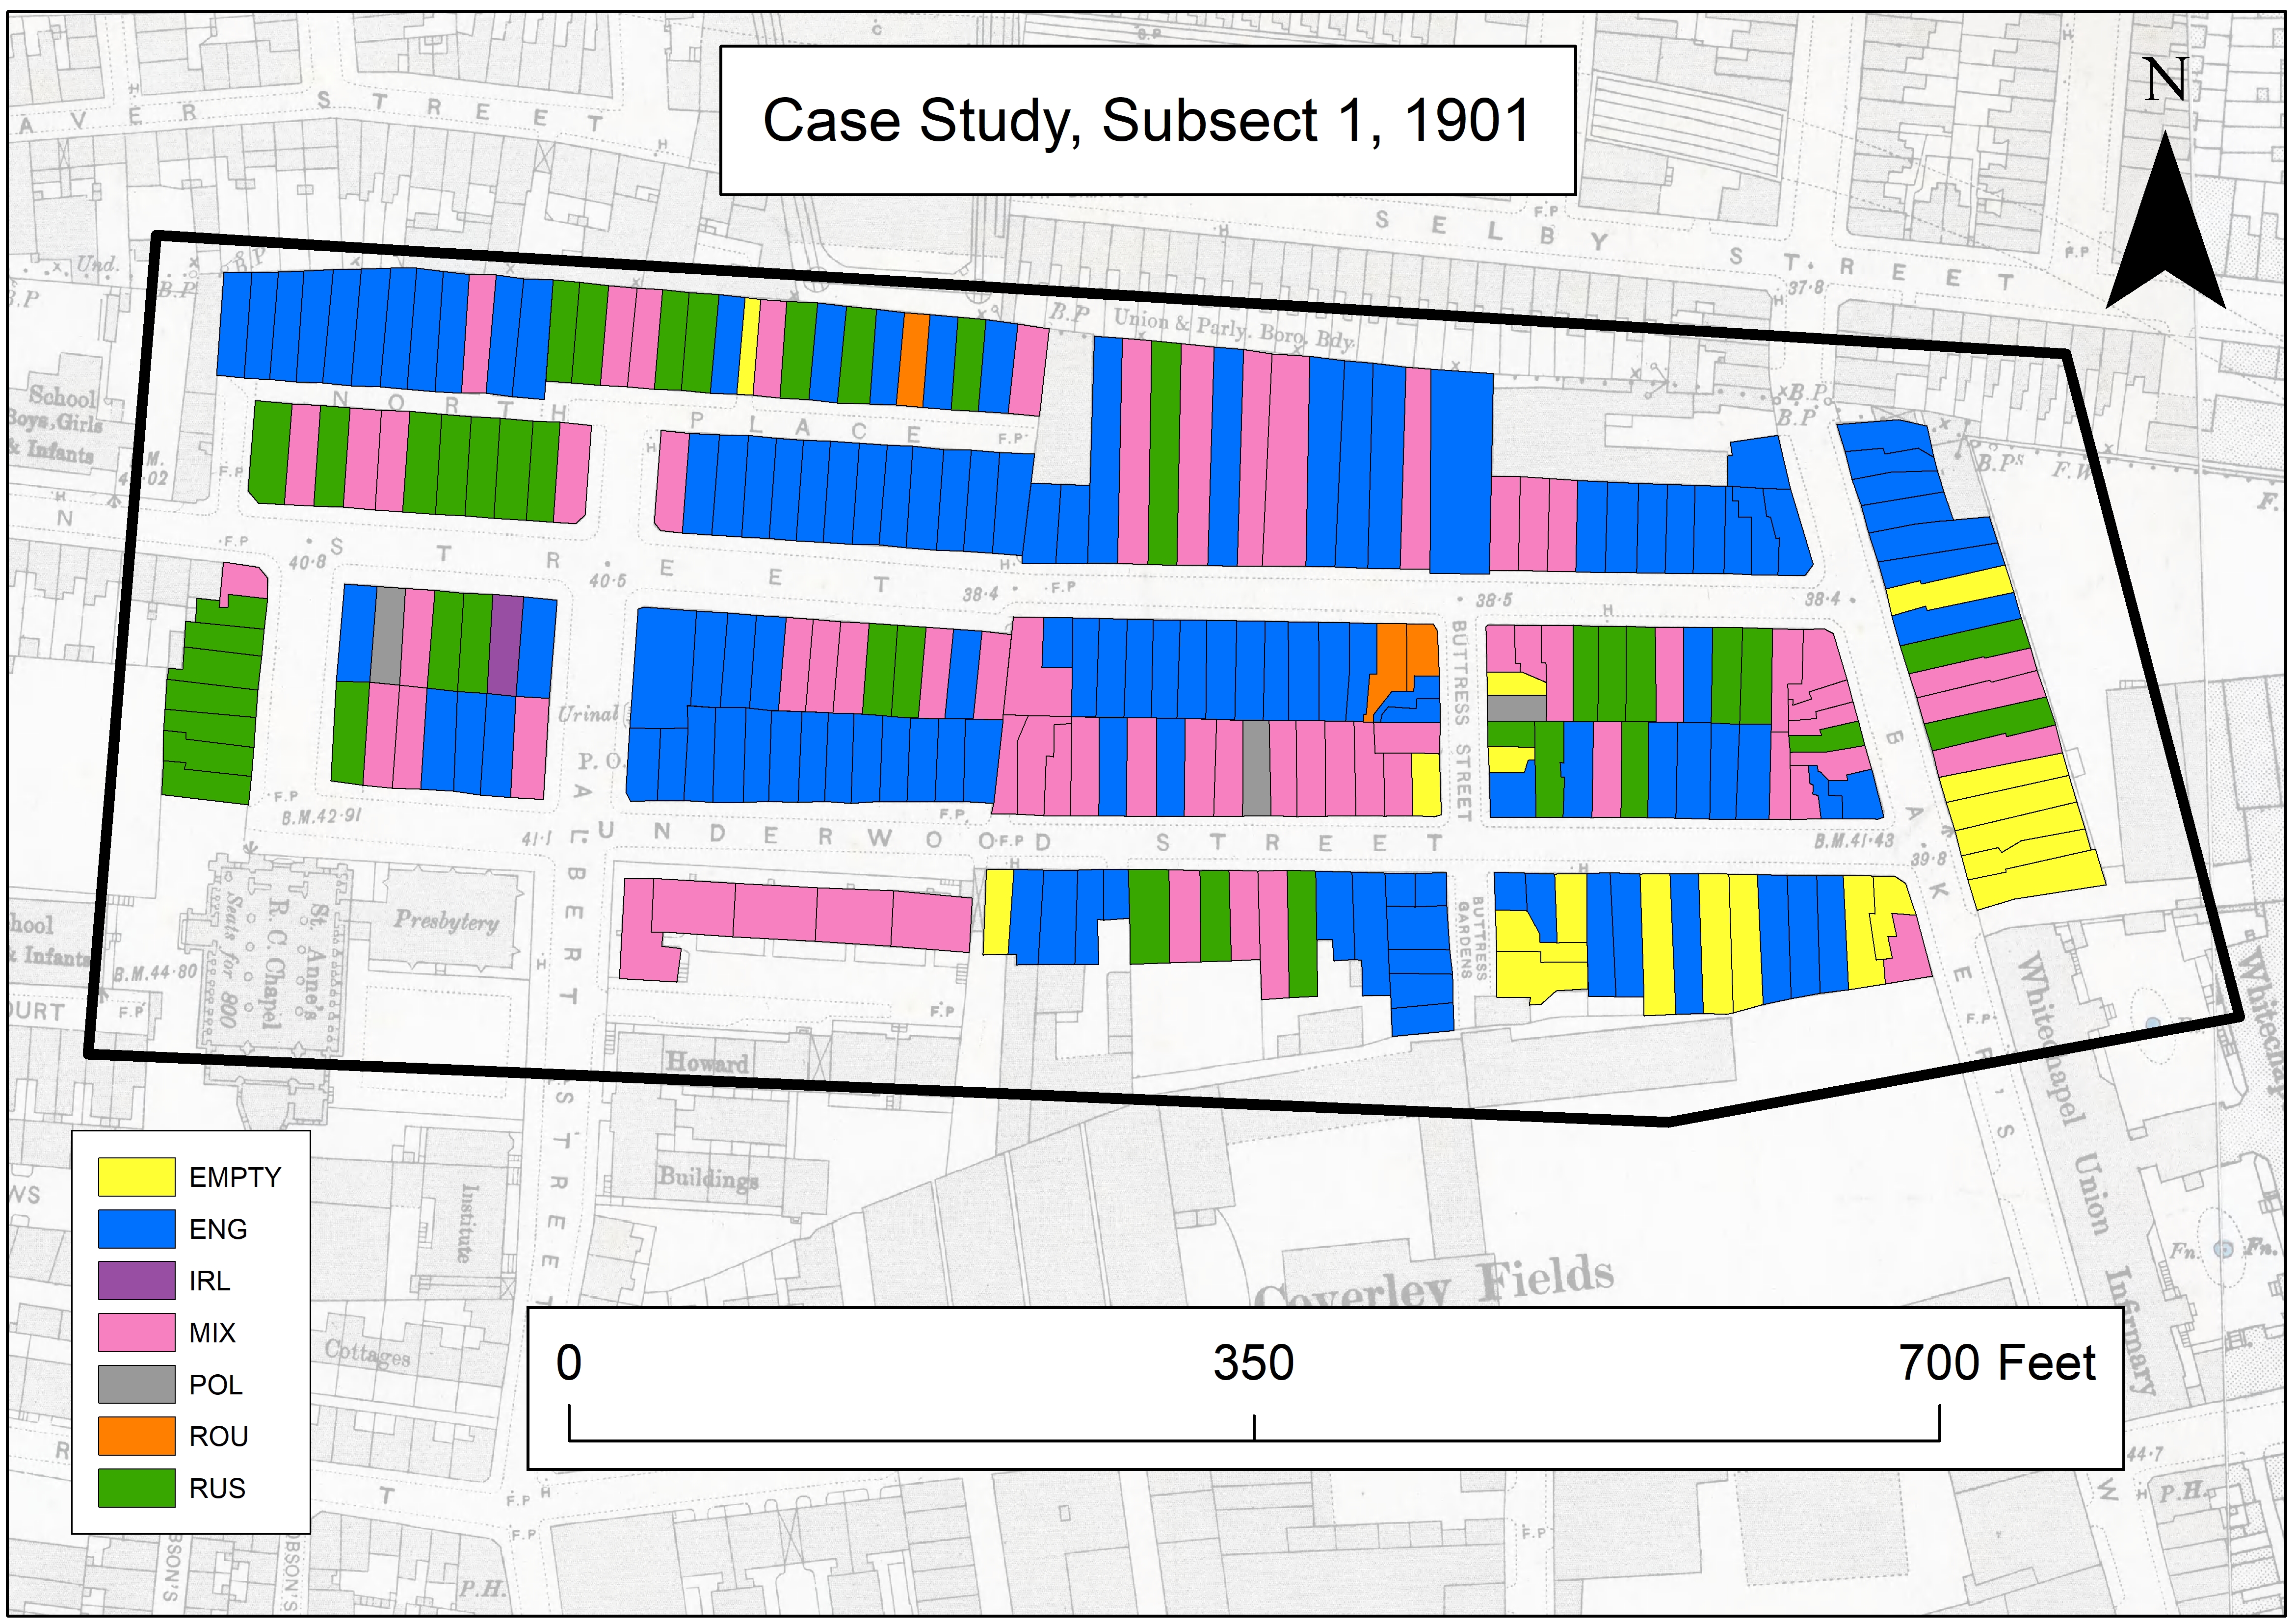Click the purple IRL parcel on map
This screenshot has width=2296, height=1623.
point(505,644)
